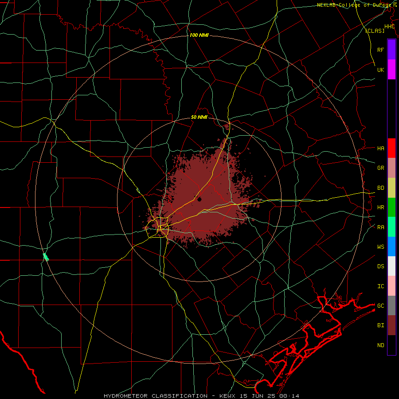Viewport: 399px width, 399px height.
Task: Click the '50 NMI' range ring label
Action: 199,117
